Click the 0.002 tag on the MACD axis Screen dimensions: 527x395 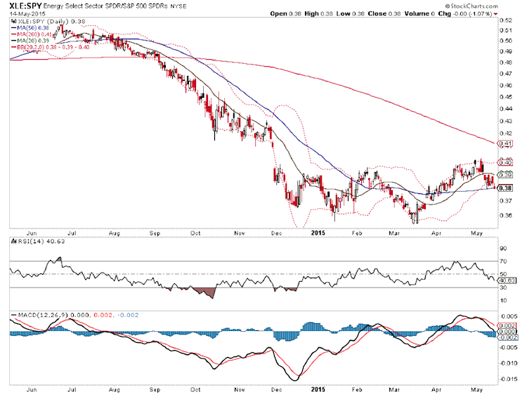coord(506,325)
